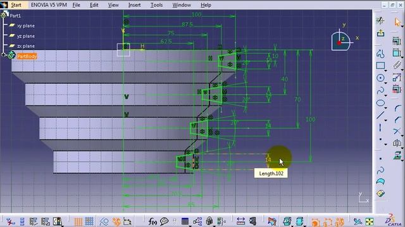Open the Window menu
Image resolution: width=405 pixels, height=227 pixels.
[182, 5]
